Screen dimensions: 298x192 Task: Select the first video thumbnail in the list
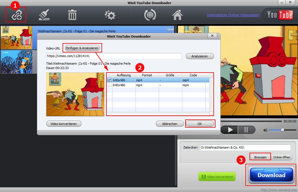(x=16, y=38)
